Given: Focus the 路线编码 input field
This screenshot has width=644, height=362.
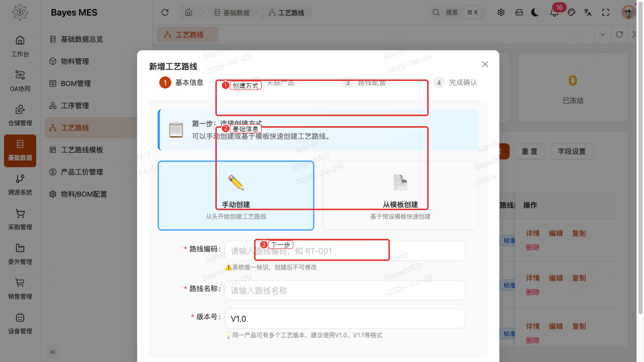Looking at the screenshot, I should (345, 250).
